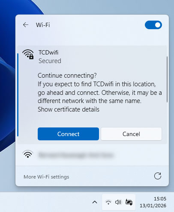Screen dimensions: 174x212
Task: Refresh the Wi-Fi network list
Action: (158, 176)
